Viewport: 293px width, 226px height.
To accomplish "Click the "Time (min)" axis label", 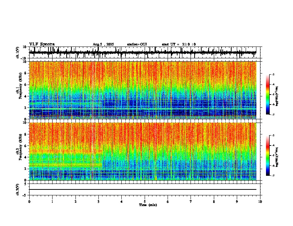I will [148, 205].
